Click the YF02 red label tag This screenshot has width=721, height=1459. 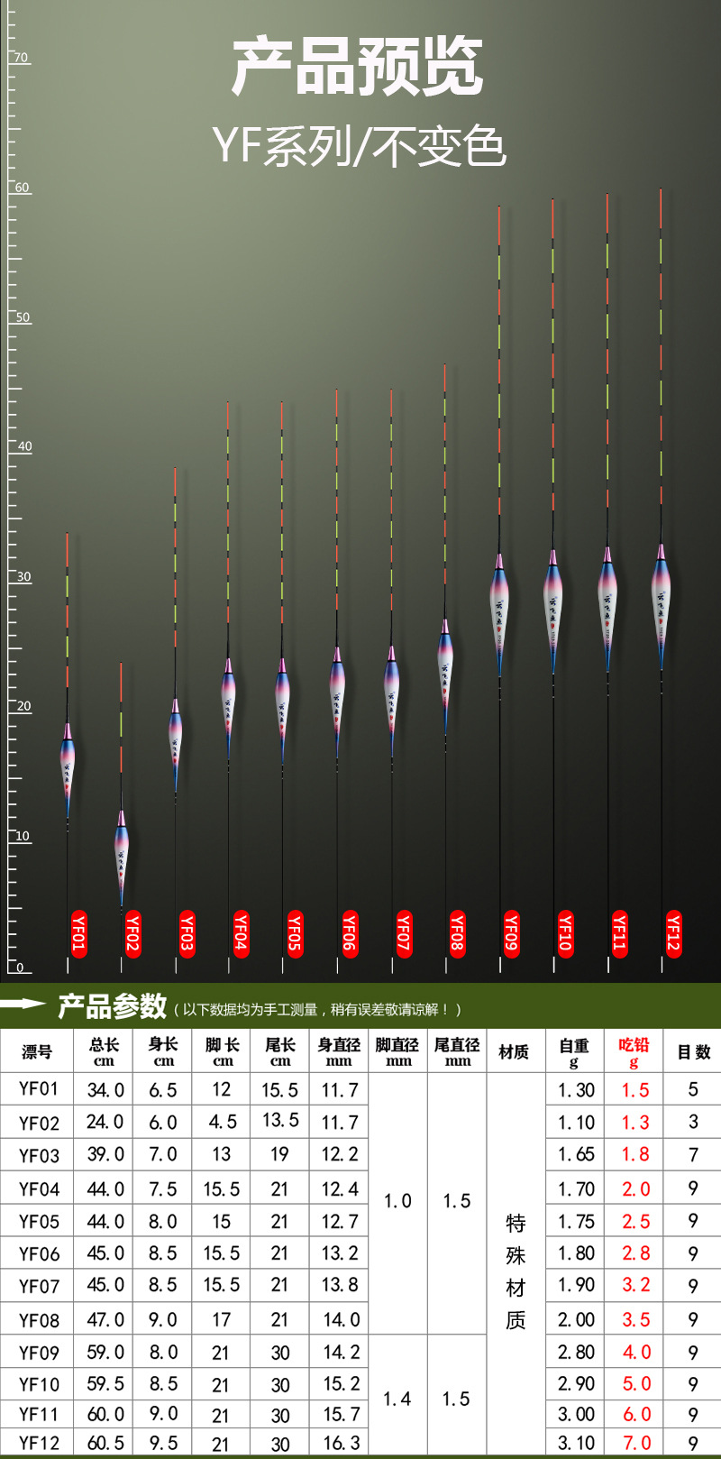(132, 934)
